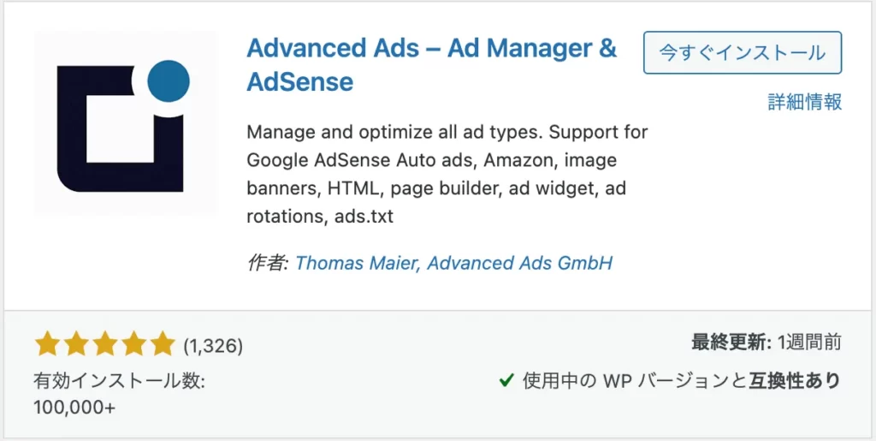This screenshot has width=876, height=441.
Task: Visit author link Thomas Maier, Advanced Ads GmbH
Action: 453,262
